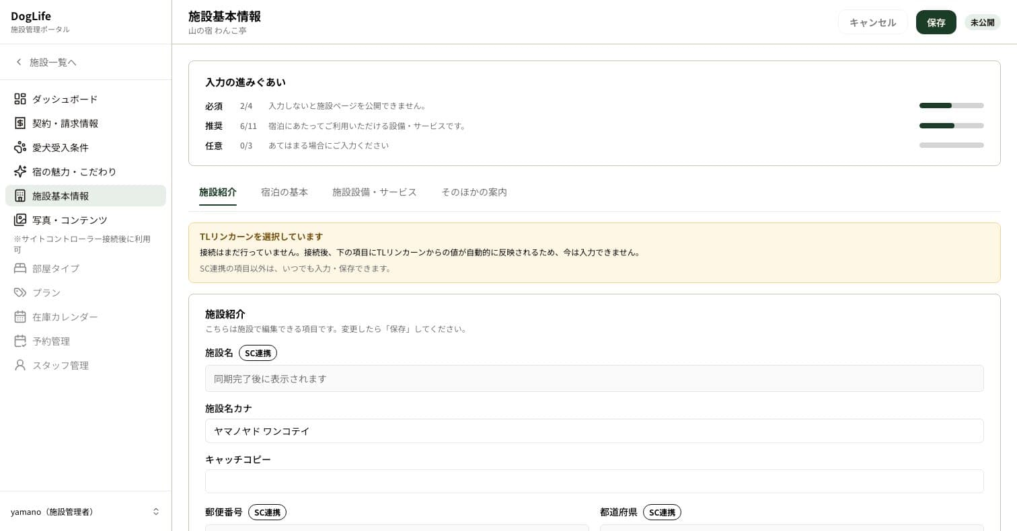Click the contract and billing icon
This screenshot has height=531, width=1017.
[x=20, y=123]
